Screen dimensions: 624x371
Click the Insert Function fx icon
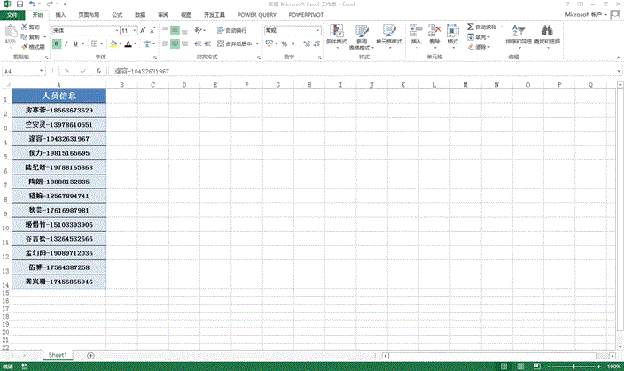98,71
